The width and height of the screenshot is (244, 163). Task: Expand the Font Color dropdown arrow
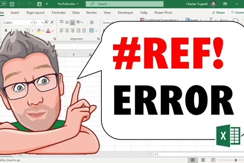pos(53,31)
